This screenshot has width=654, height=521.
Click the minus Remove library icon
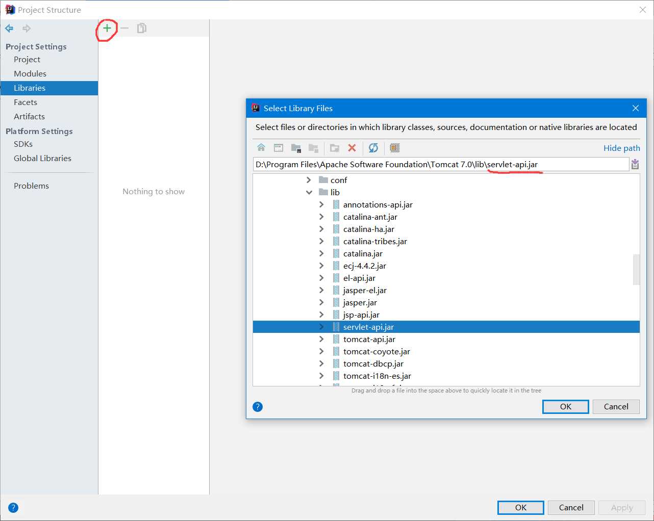pos(124,28)
